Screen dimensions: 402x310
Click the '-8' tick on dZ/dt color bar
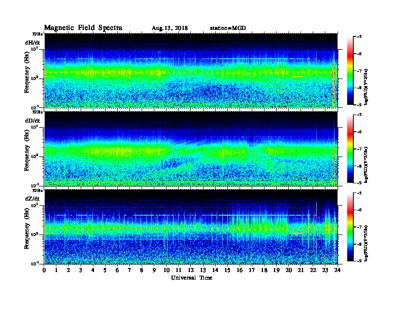(359, 244)
